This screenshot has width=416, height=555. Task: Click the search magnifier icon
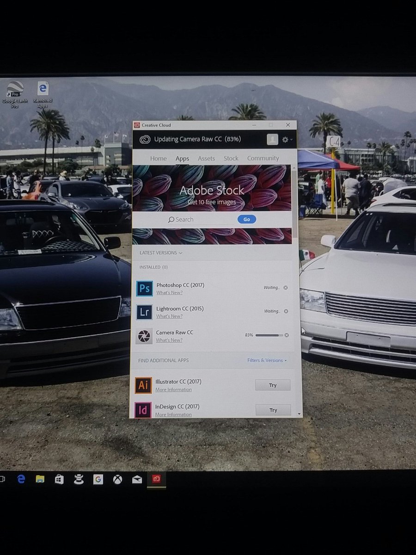tap(171, 219)
